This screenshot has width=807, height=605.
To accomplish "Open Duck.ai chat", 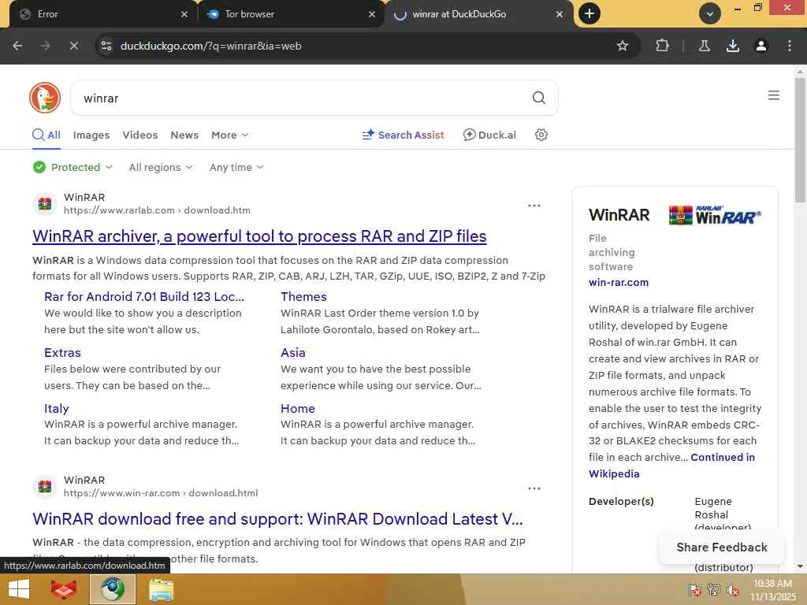I will tap(489, 135).
